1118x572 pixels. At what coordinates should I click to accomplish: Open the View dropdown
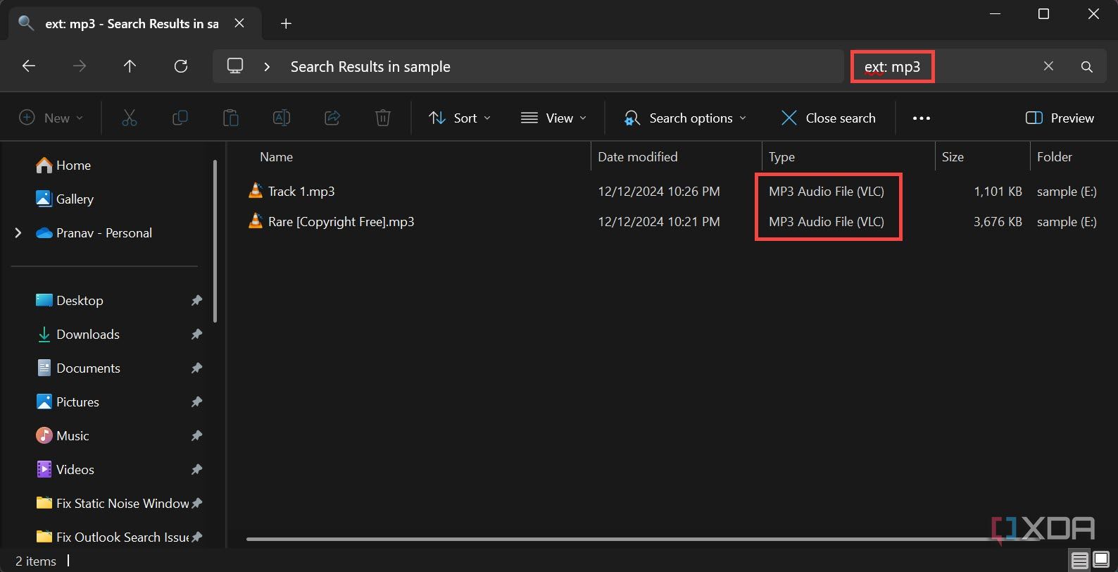pyautogui.click(x=553, y=118)
